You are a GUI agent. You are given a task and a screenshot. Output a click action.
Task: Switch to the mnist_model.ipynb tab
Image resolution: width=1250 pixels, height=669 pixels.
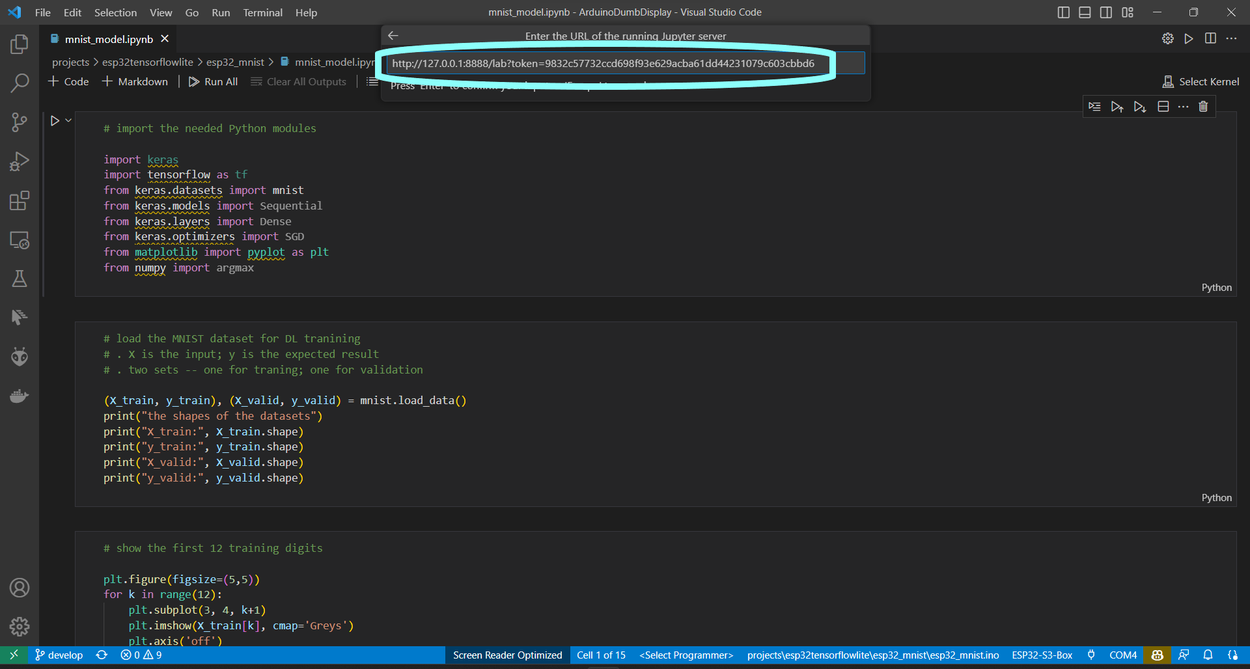[109, 39]
